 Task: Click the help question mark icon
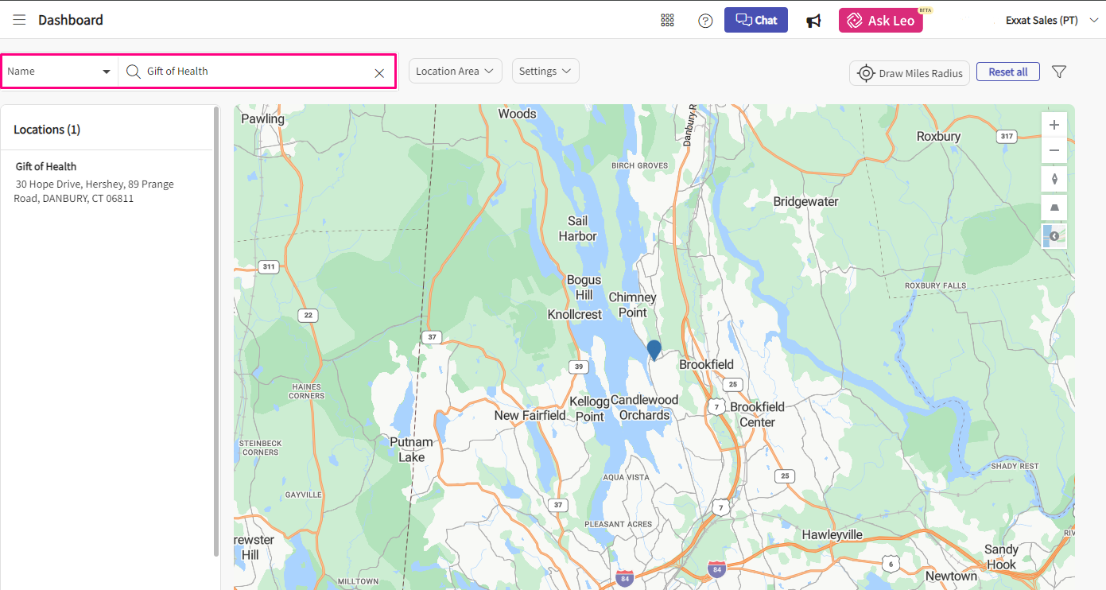click(705, 21)
